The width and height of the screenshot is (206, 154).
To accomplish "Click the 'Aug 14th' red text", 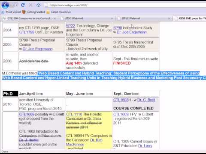I will 74,63.
